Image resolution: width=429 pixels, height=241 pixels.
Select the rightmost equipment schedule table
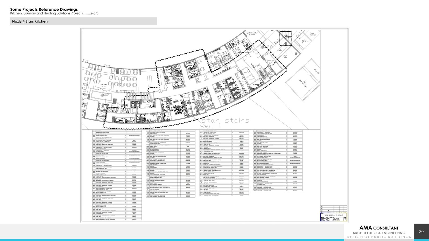click(278, 161)
